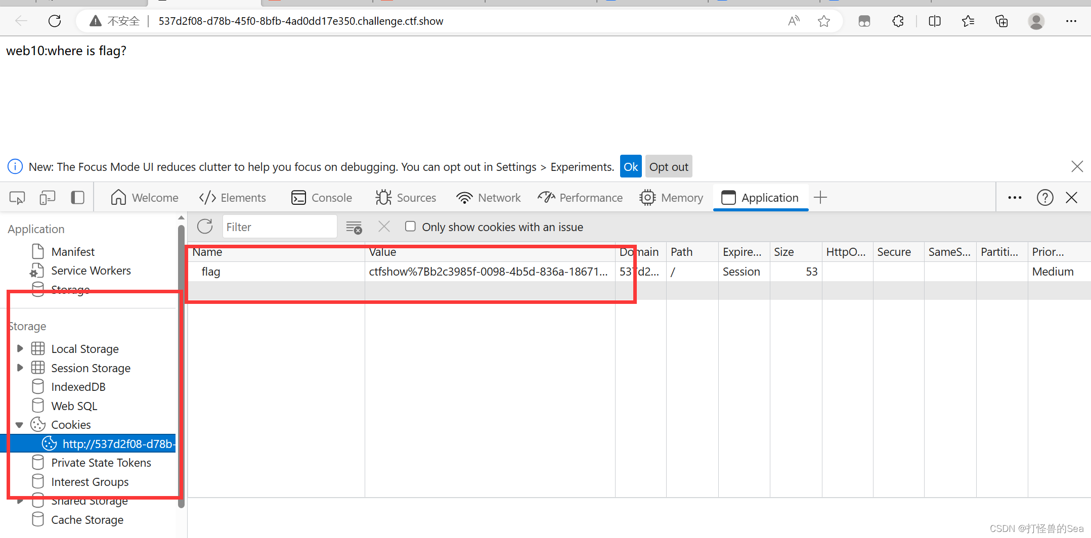
Task: Enable 'Only show cookies with an issue'
Action: pos(410,226)
